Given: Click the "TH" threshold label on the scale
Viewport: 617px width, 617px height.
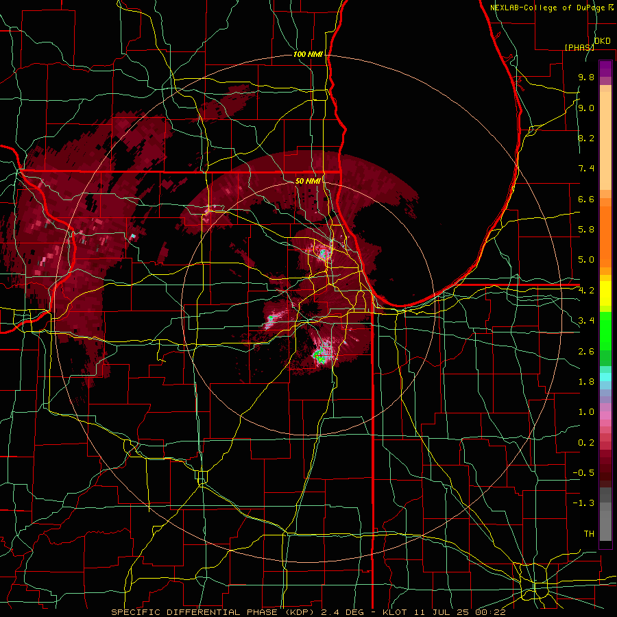Looking at the screenshot, I should tap(589, 534).
